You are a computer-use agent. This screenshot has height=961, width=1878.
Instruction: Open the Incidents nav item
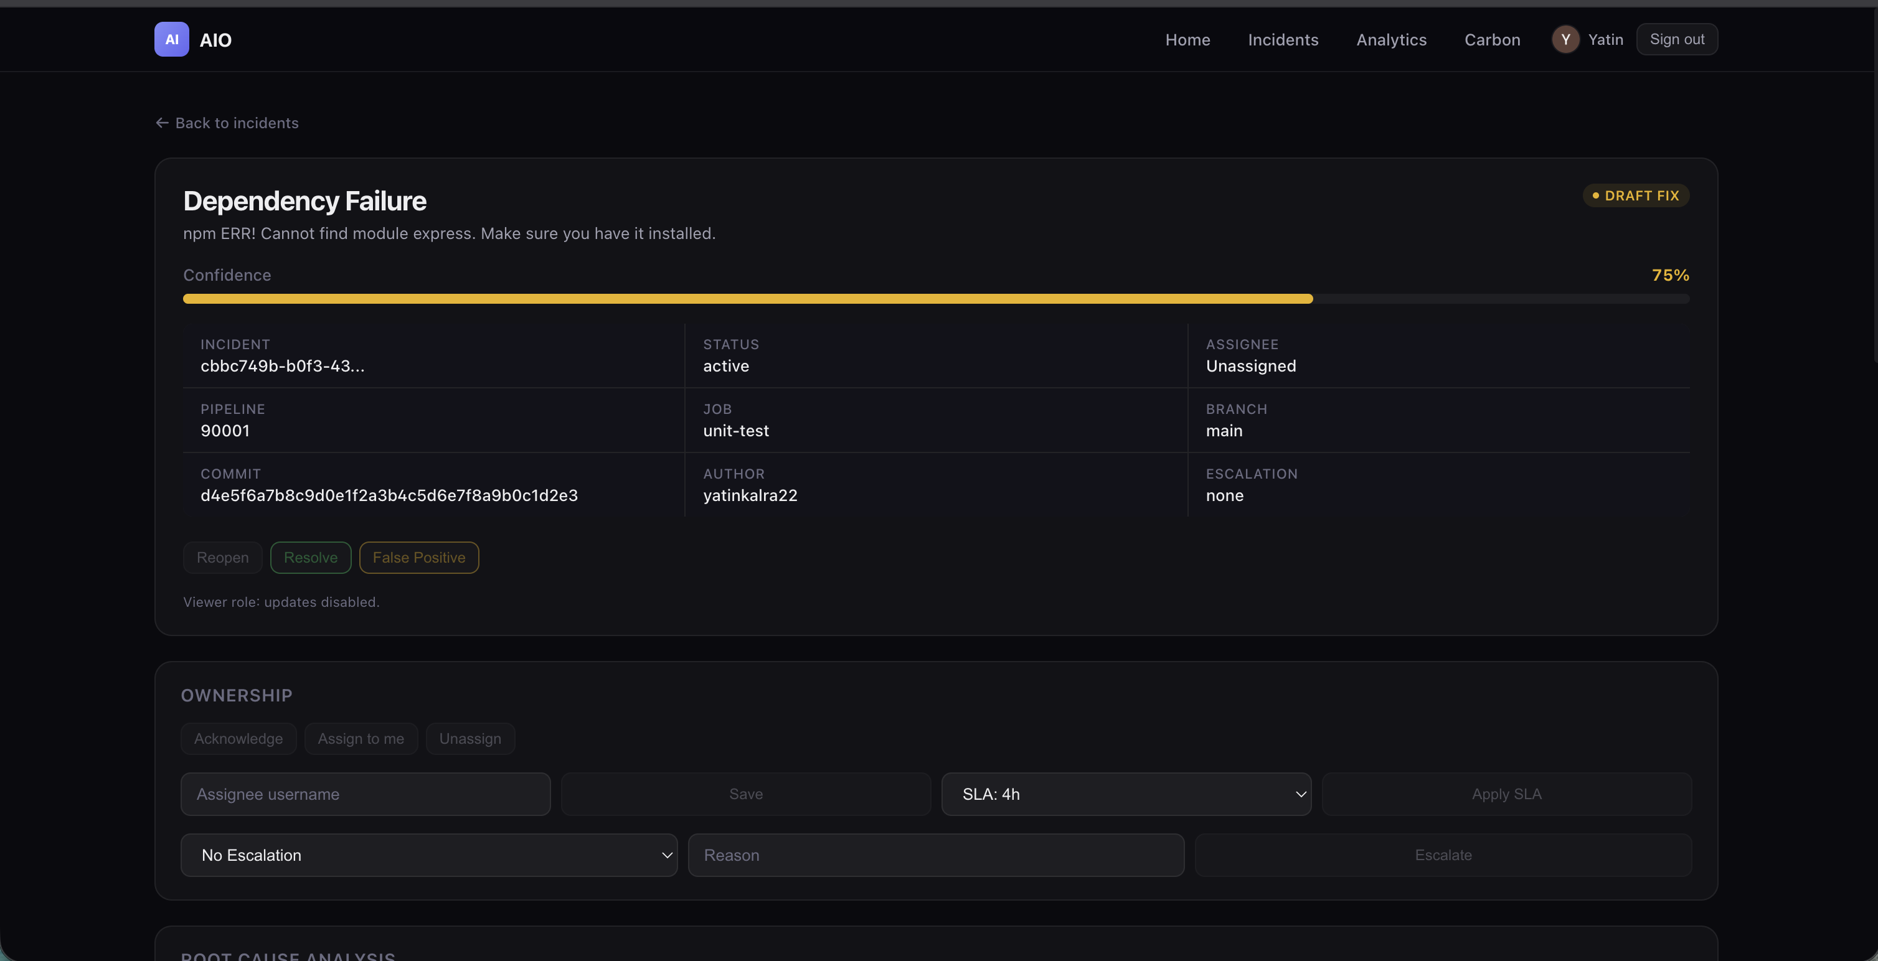(1282, 40)
